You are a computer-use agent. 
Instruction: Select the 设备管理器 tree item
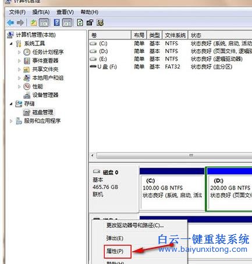tap(45, 95)
